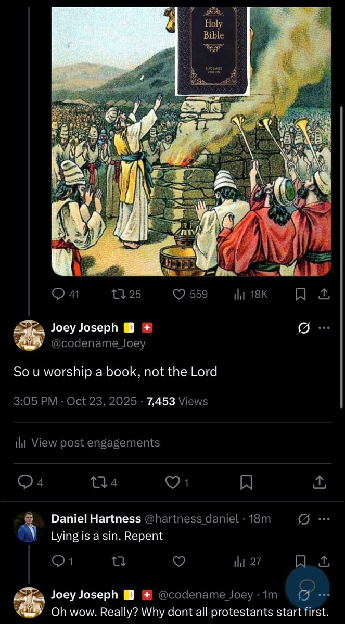Bookmark the 'So u worship a book' post
345x624 pixels.
246,482
